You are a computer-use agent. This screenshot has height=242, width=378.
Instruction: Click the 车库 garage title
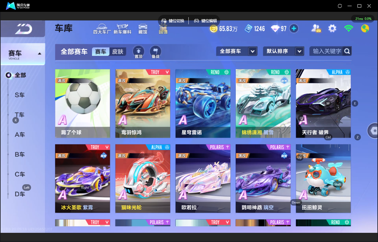(64, 28)
